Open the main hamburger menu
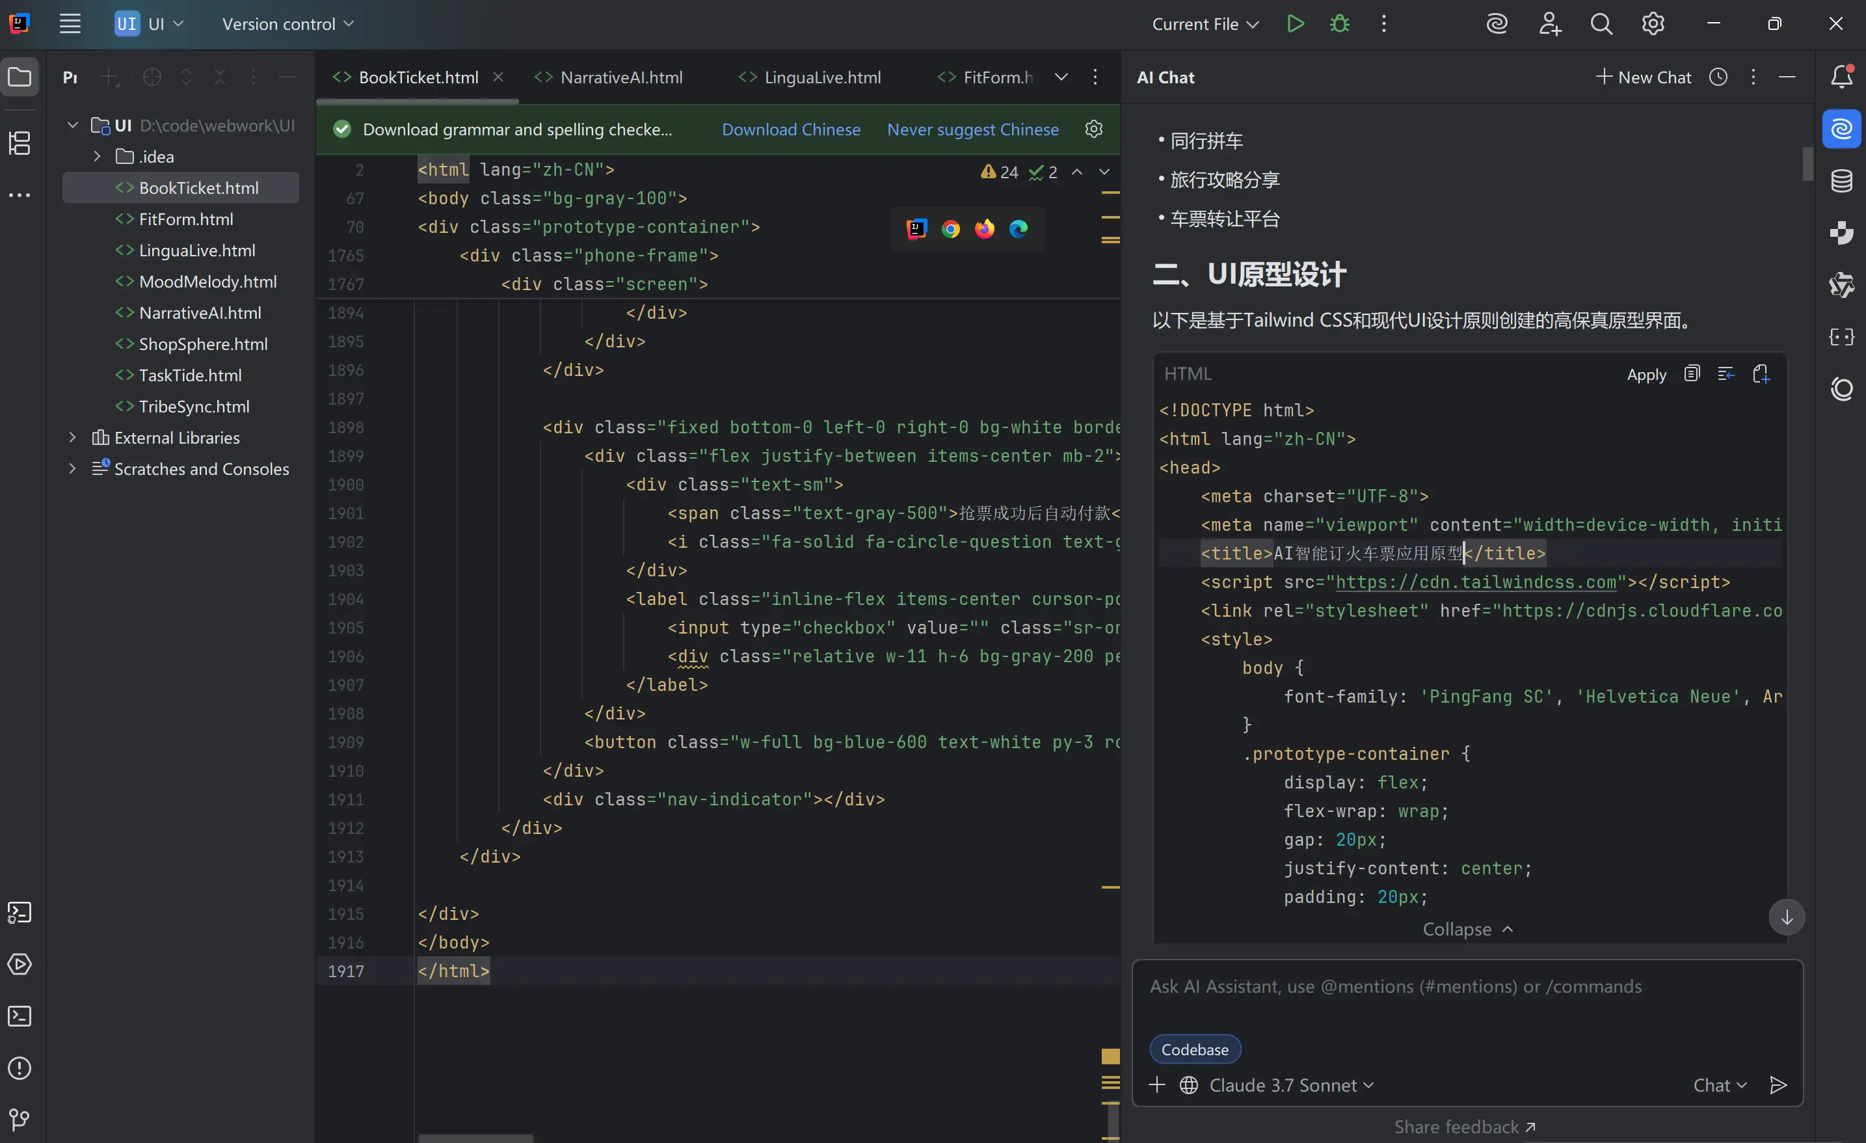The height and width of the screenshot is (1143, 1866). (70, 23)
